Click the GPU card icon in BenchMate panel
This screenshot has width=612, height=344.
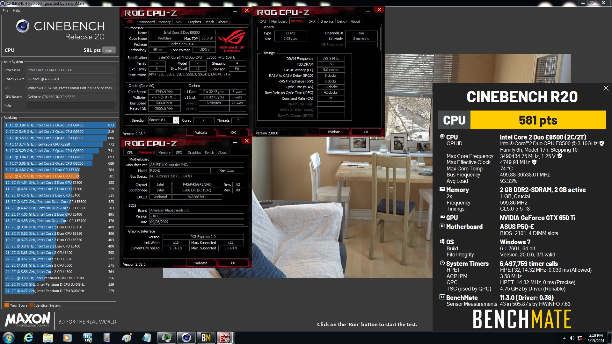pyautogui.click(x=442, y=217)
